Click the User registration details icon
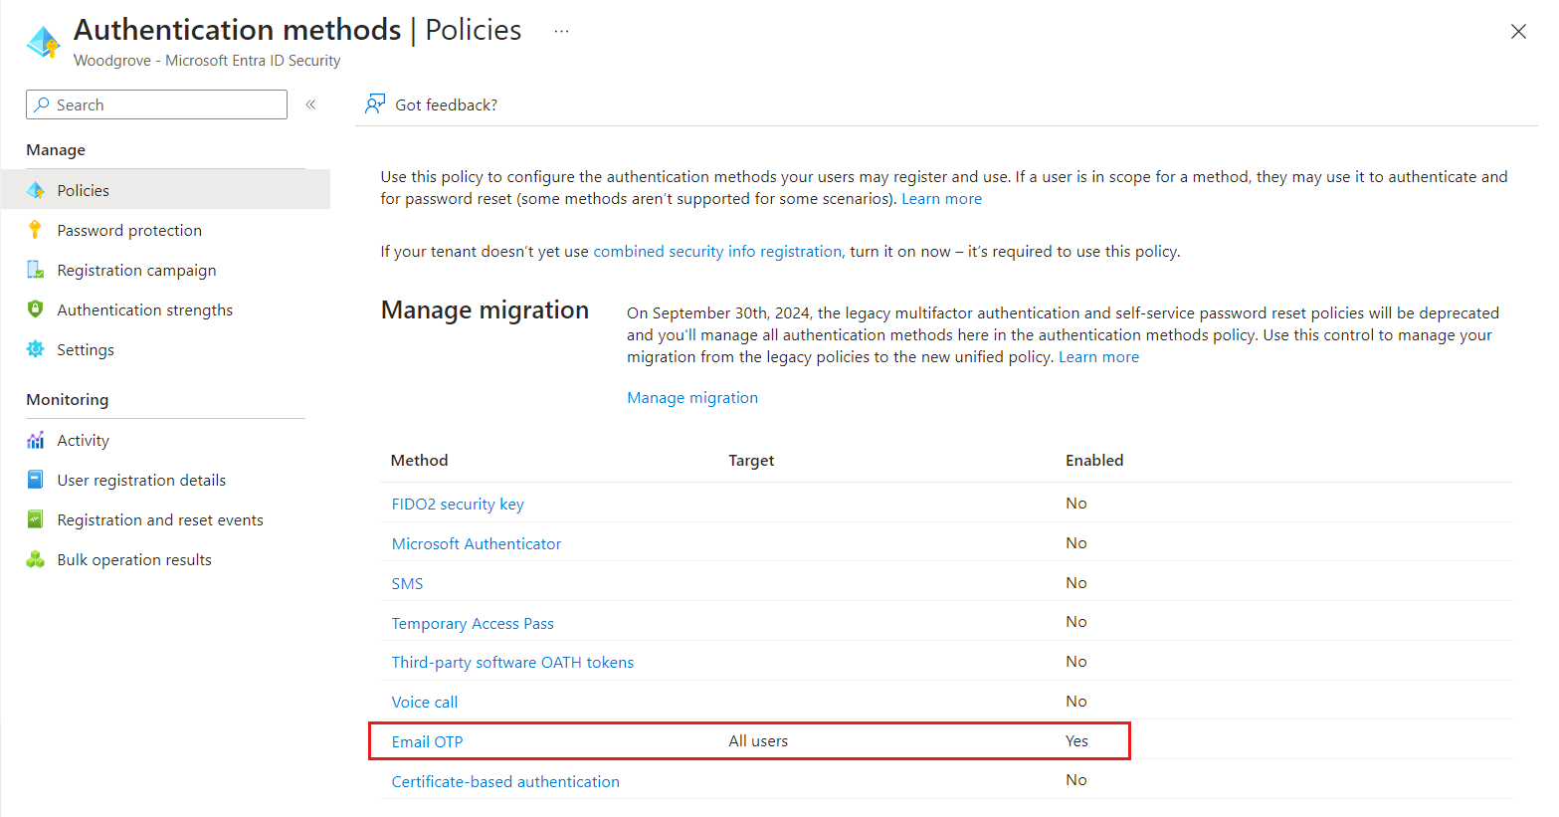The width and height of the screenshot is (1559, 817). pyautogui.click(x=36, y=480)
